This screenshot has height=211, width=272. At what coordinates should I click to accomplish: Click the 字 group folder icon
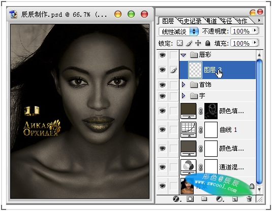coord(194,96)
